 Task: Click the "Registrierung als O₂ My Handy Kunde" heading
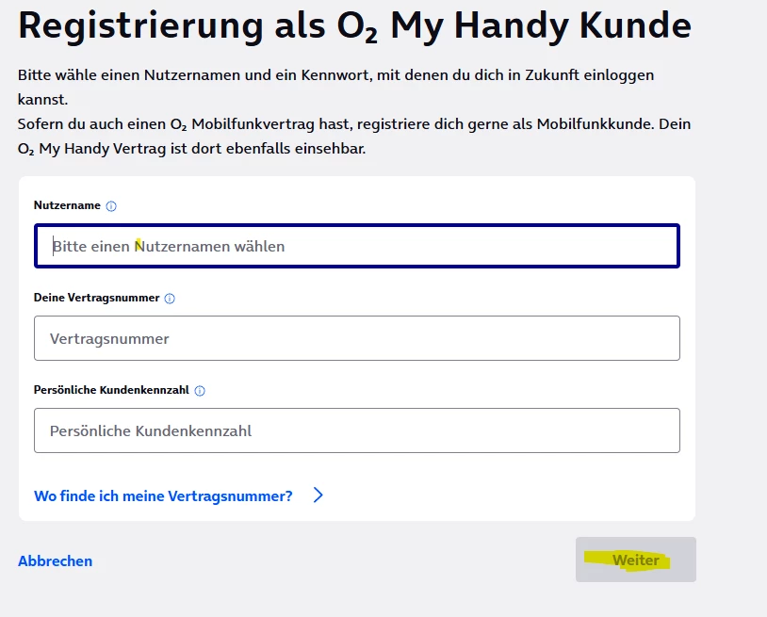pyautogui.click(x=353, y=26)
